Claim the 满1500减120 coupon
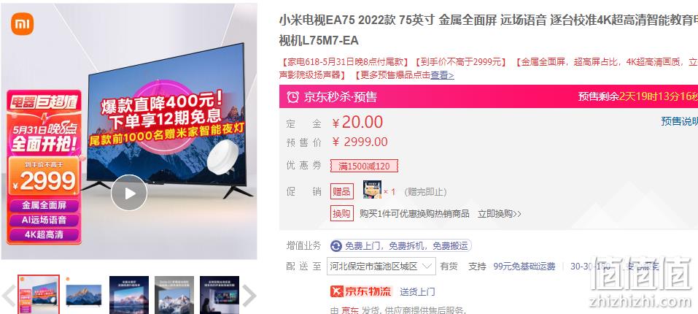Image resolution: width=698 pixels, height=314 pixels. coord(364,166)
